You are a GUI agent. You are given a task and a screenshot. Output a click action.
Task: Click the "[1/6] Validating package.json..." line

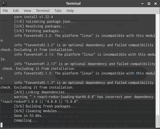click(45, 21)
